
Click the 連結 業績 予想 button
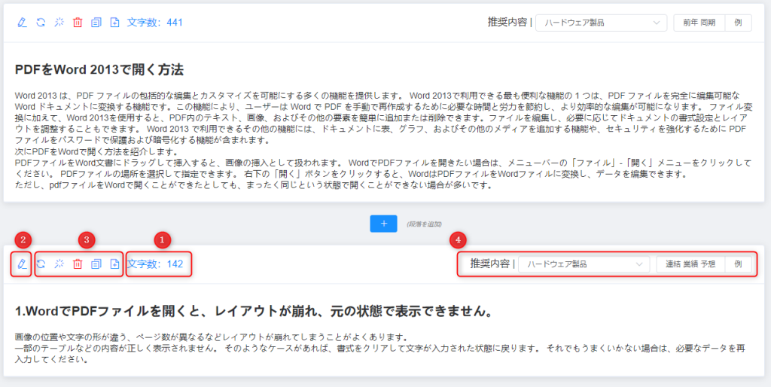pyautogui.click(x=690, y=264)
